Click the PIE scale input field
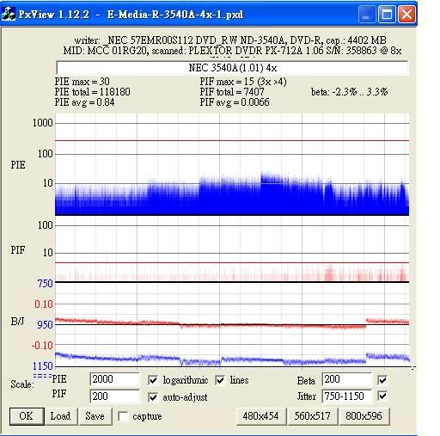 point(114,379)
